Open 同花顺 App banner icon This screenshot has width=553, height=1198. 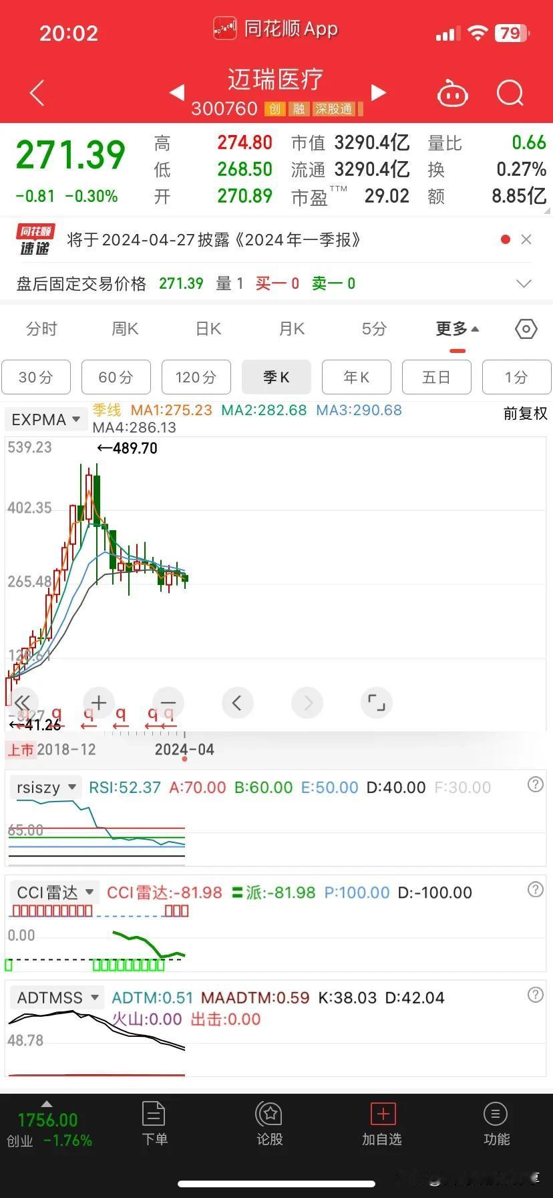coord(225,29)
